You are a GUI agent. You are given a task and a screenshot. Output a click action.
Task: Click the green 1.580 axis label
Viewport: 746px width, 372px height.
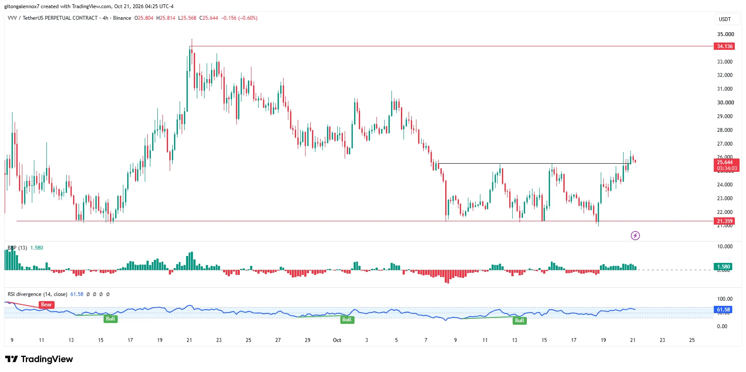click(723, 267)
